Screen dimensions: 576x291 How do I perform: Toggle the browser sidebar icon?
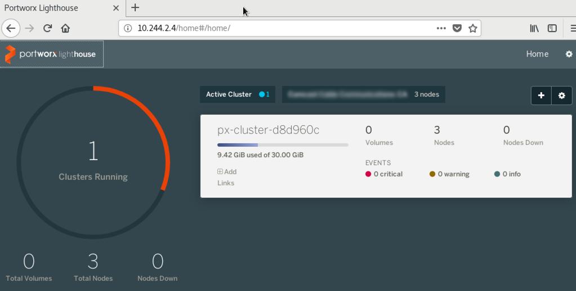[x=552, y=28]
